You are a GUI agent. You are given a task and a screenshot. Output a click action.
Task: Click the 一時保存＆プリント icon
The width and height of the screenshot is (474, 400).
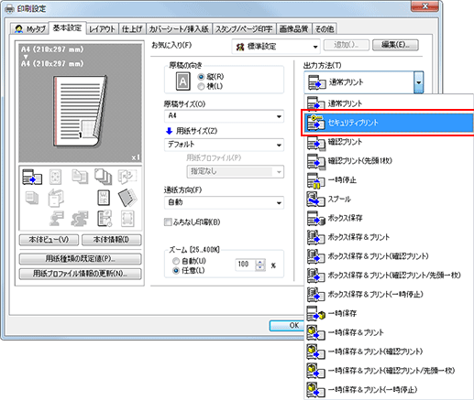(x=315, y=332)
